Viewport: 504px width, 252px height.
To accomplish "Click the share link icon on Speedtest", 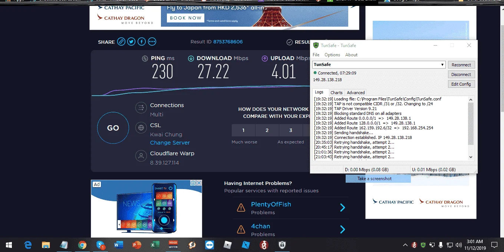I will pyautogui.click(x=121, y=42).
